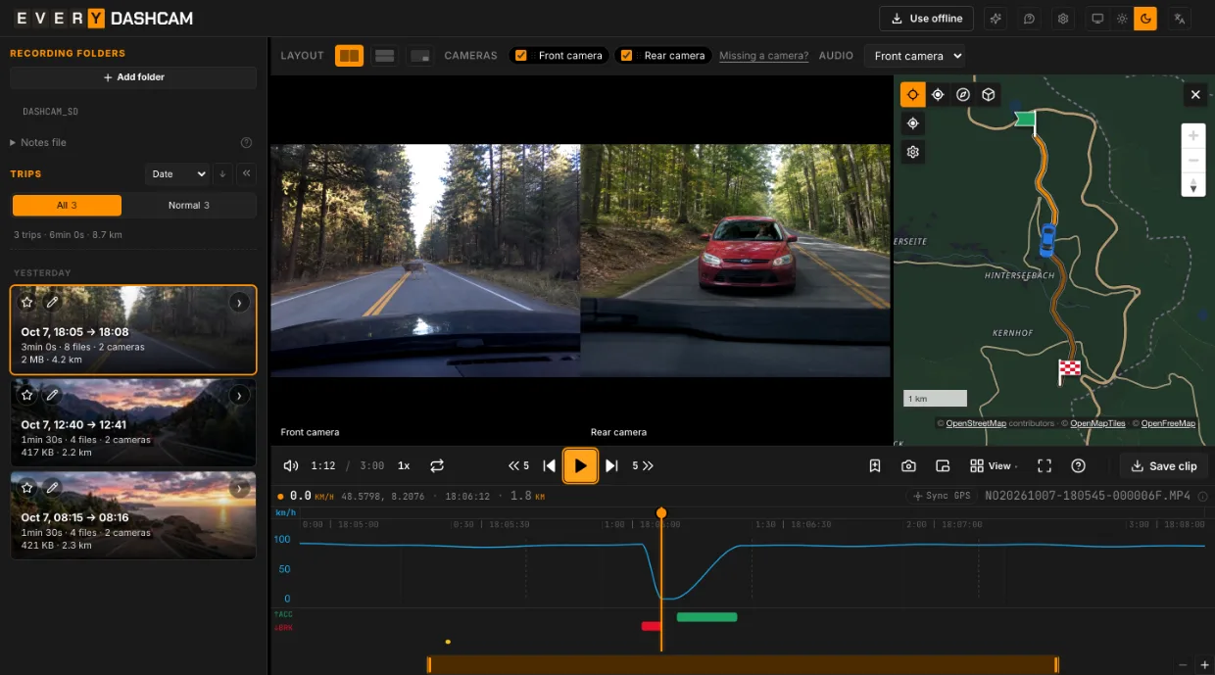This screenshot has height=675, width=1215.
Task: Select the second map centering mode icon
Action: point(938,94)
